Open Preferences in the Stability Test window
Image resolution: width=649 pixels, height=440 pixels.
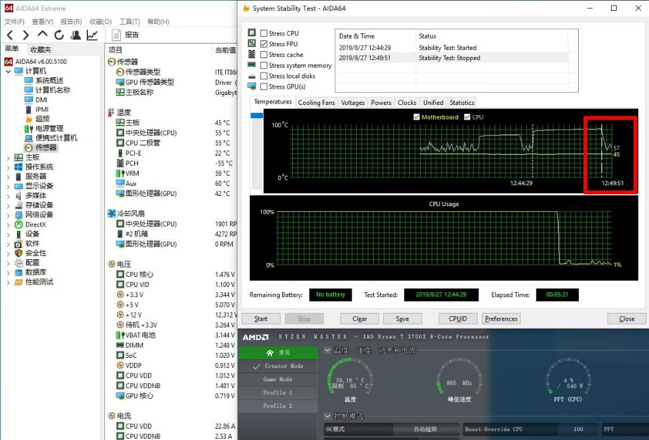pos(501,319)
